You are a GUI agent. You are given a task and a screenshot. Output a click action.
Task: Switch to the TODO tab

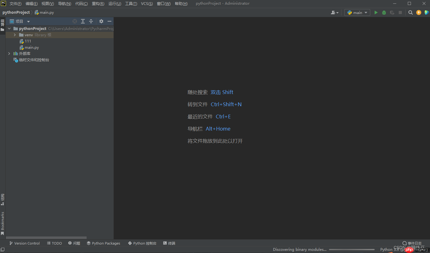click(x=54, y=243)
